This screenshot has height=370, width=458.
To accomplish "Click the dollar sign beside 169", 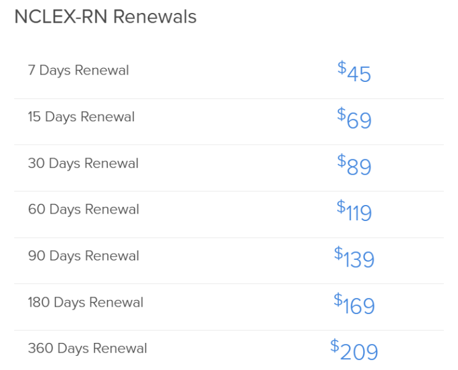I will (x=338, y=299).
